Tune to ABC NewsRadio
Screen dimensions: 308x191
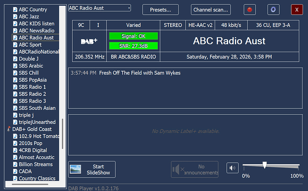point(36,31)
